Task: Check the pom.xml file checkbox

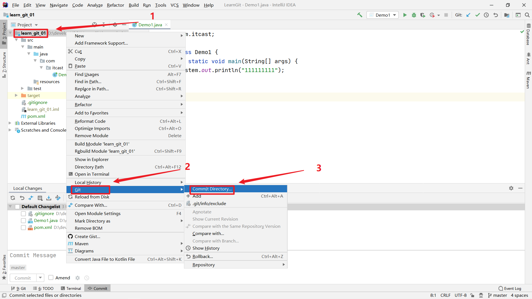Action: [23, 228]
